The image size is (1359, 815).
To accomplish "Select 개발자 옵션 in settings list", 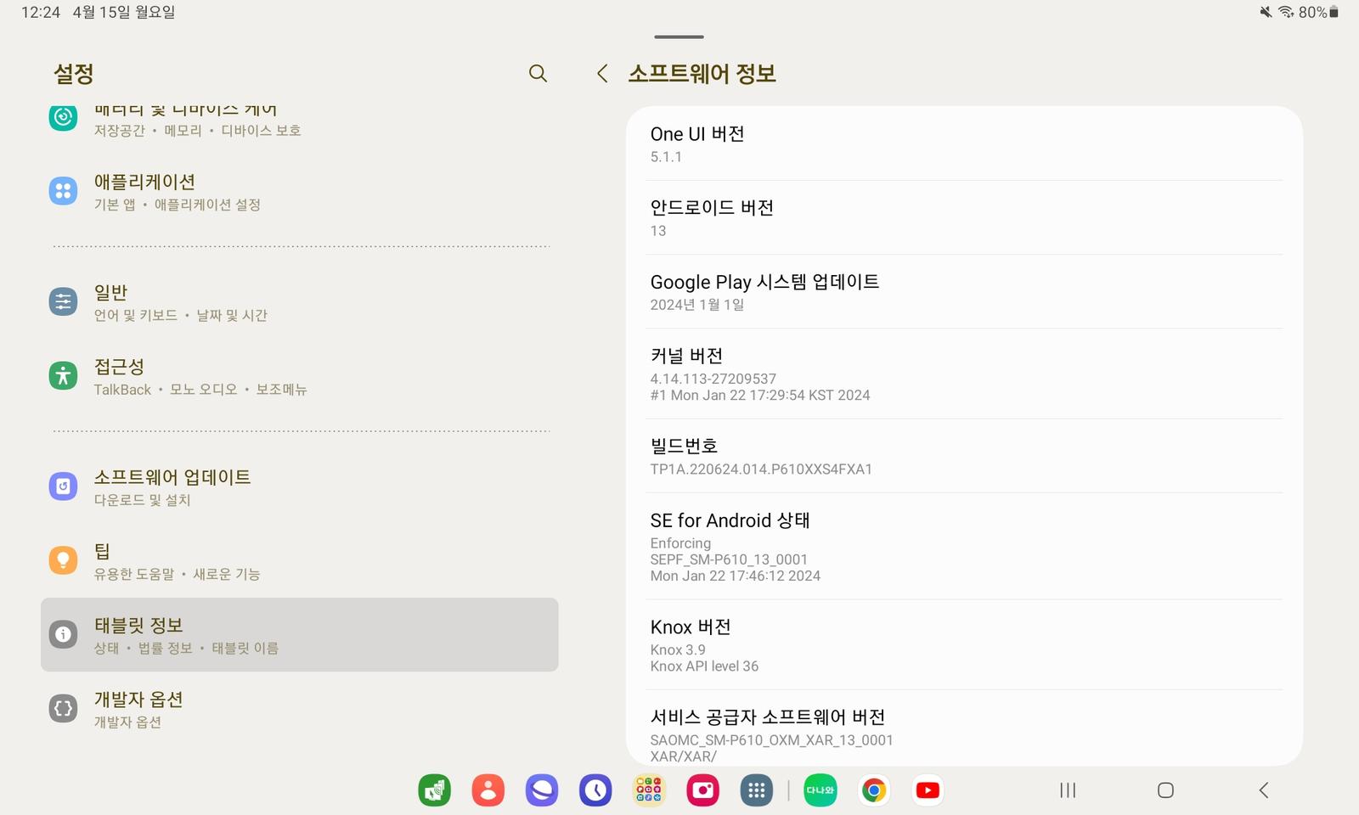I will coord(297,710).
